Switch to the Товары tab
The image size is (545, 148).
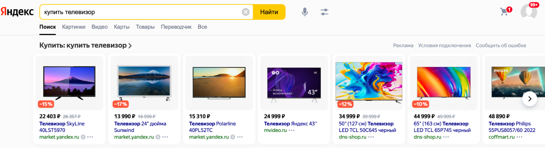tap(145, 27)
